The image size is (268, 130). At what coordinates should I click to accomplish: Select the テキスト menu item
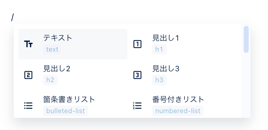coord(73,44)
